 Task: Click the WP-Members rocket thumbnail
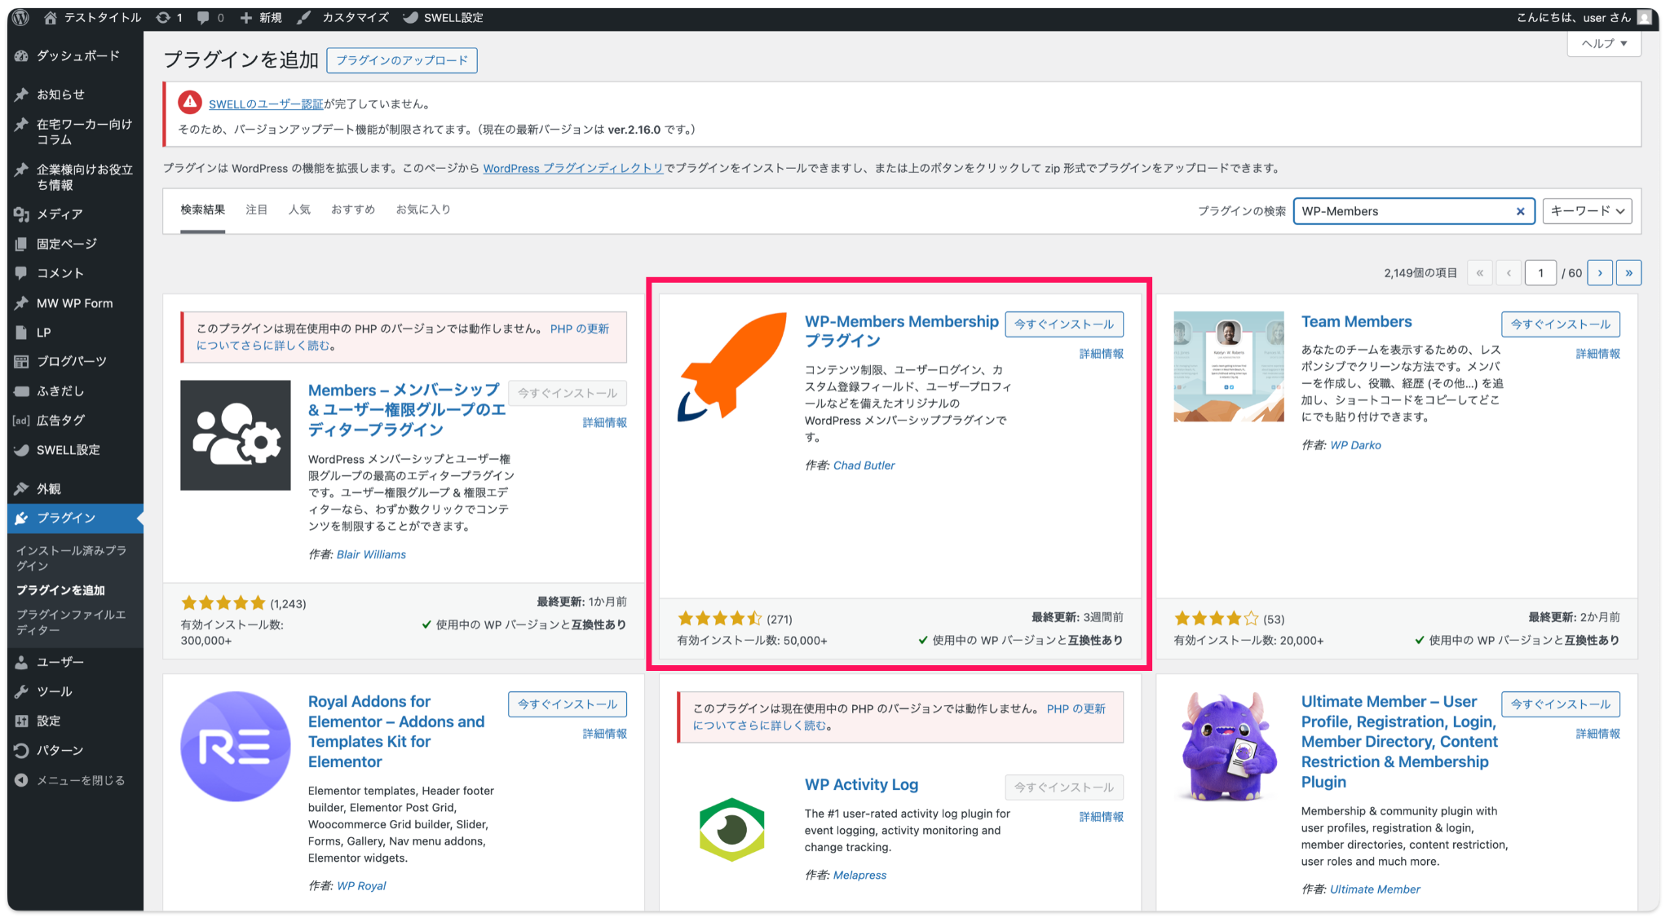click(732, 367)
